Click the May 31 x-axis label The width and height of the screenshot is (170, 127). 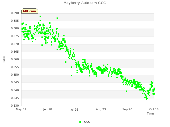click(21, 109)
